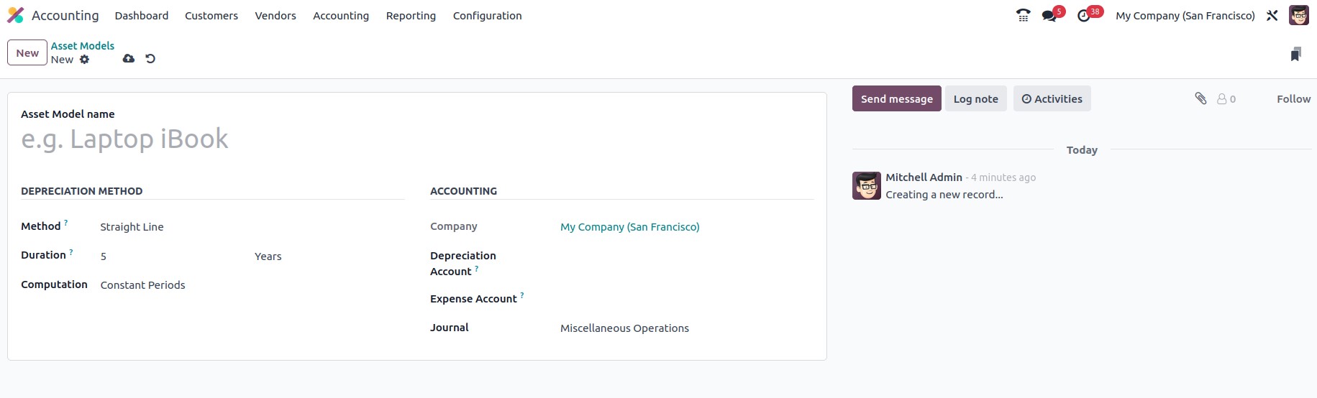Image resolution: width=1317 pixels, height=398 pixels.
Task: Click the bookmark icon at top right
Action: coord(1295,54)
